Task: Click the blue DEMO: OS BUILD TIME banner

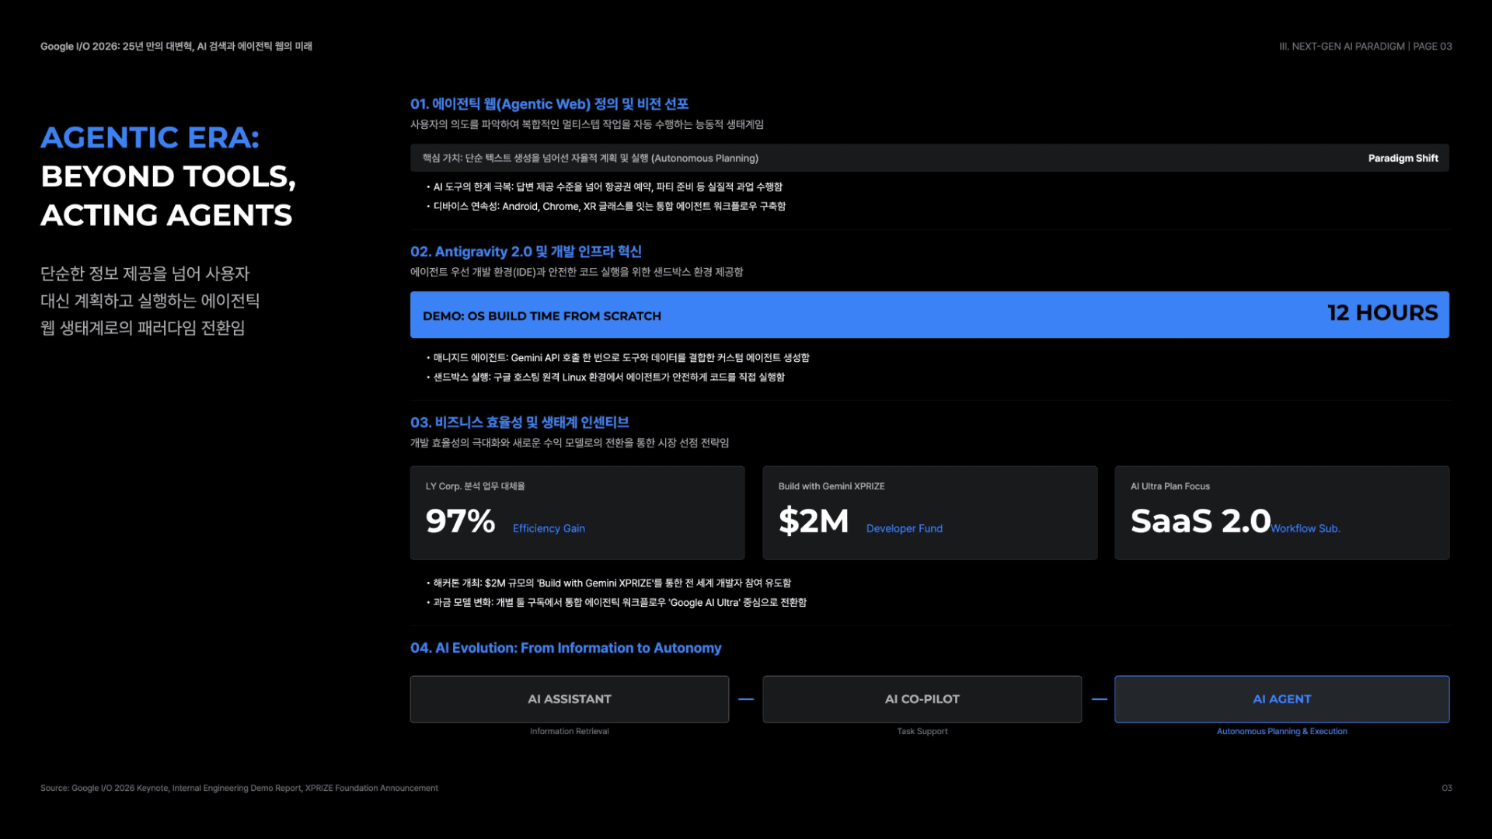Action: (x=929, y=315)
